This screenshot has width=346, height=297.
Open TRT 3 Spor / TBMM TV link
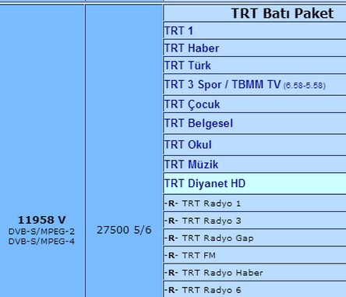(222, 85)
